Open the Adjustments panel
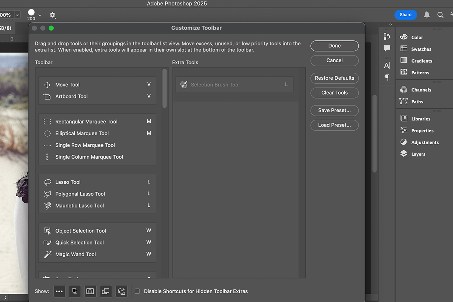 424,142
